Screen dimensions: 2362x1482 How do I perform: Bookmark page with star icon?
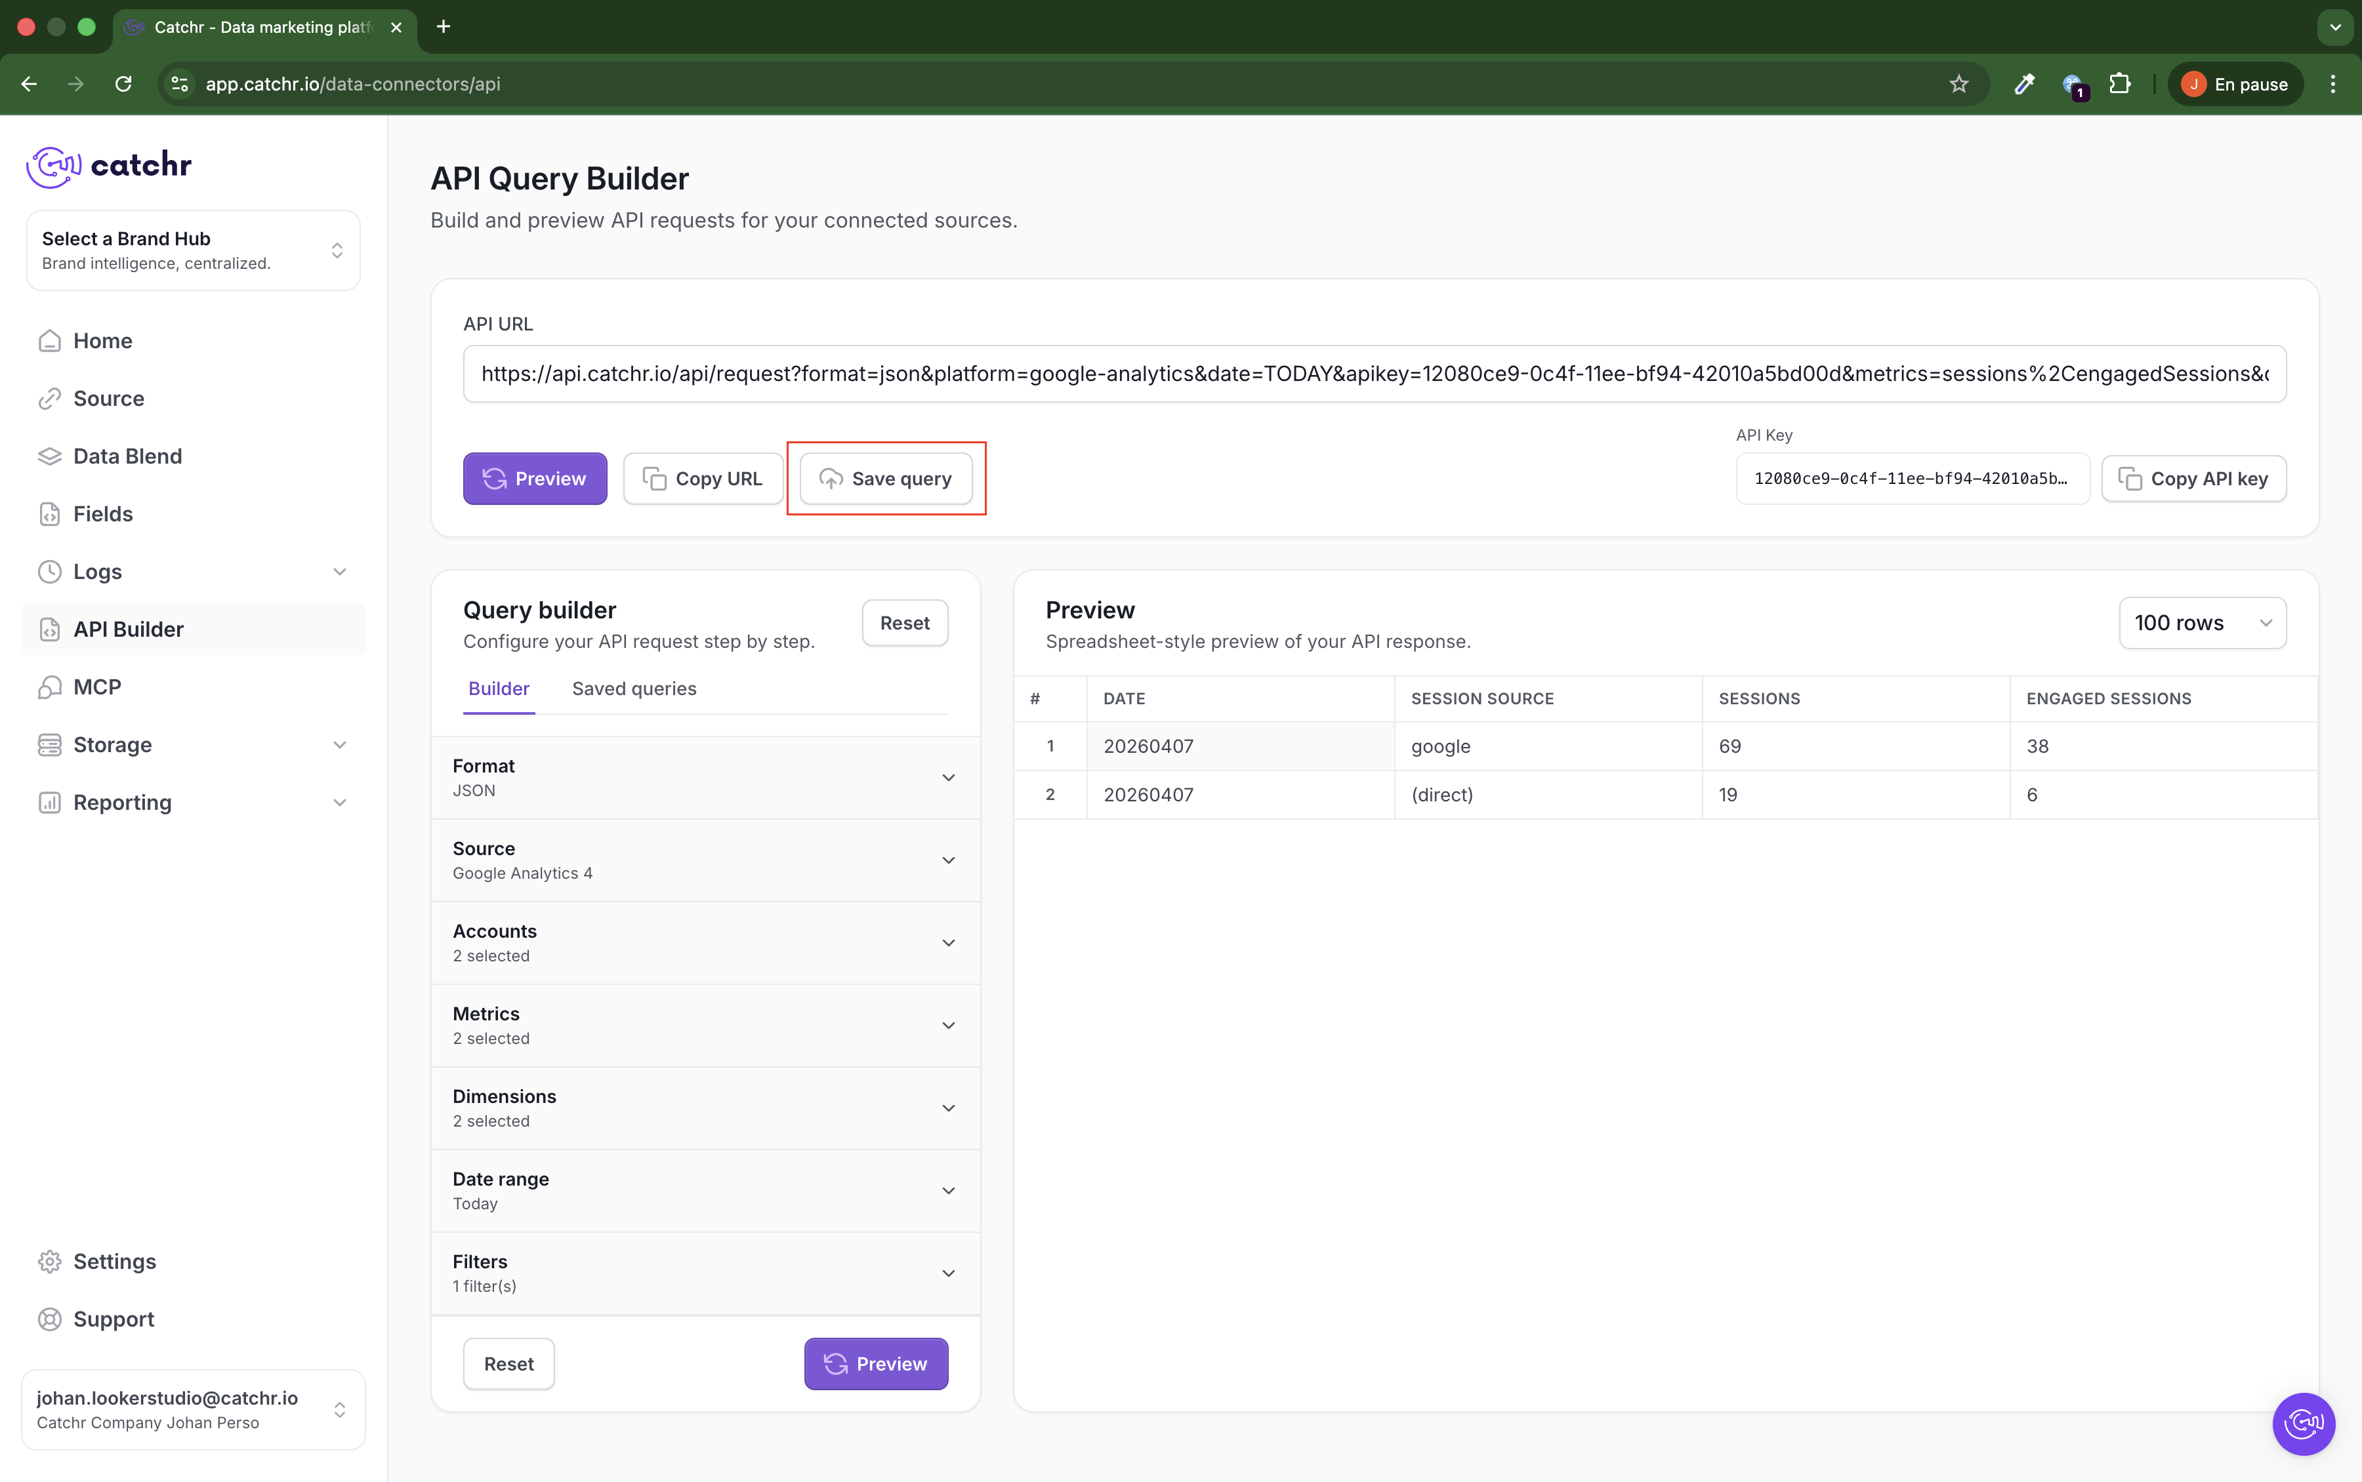[x=1958, y=85]
